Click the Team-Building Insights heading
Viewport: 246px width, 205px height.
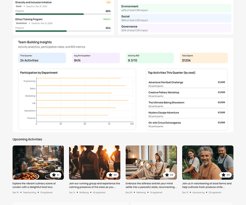coord(35,42)
